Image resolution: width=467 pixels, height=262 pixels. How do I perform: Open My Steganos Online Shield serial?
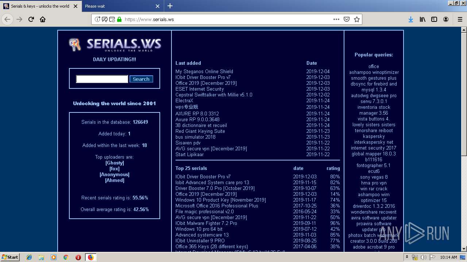click(204, 71)
